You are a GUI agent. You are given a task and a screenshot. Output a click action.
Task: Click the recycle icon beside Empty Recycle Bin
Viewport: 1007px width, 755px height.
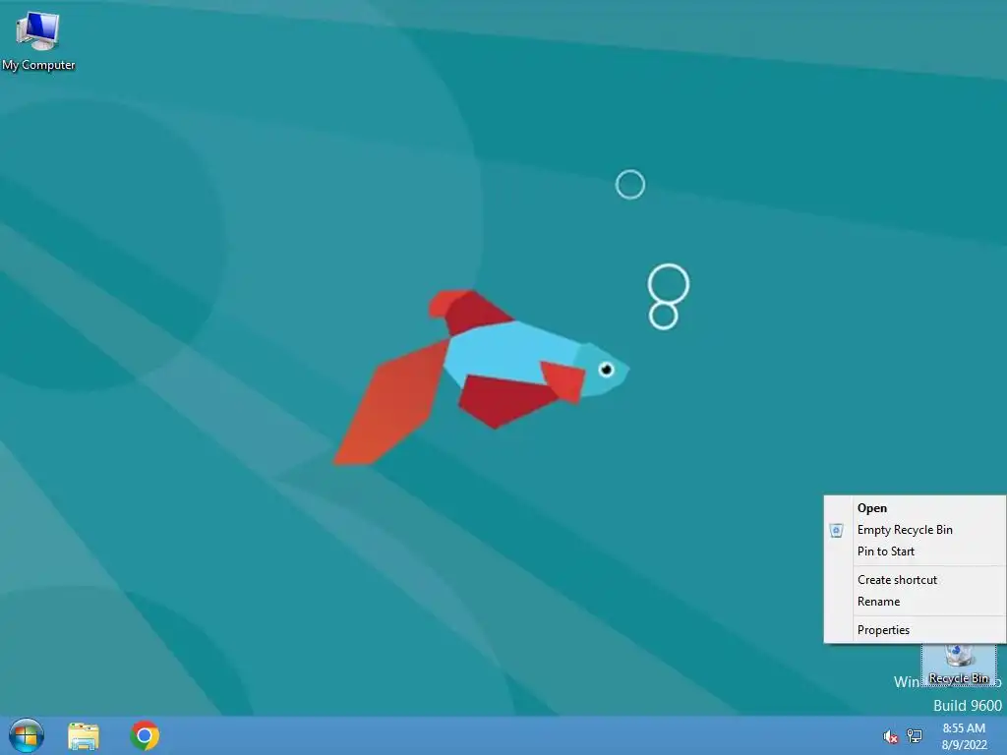836,530
